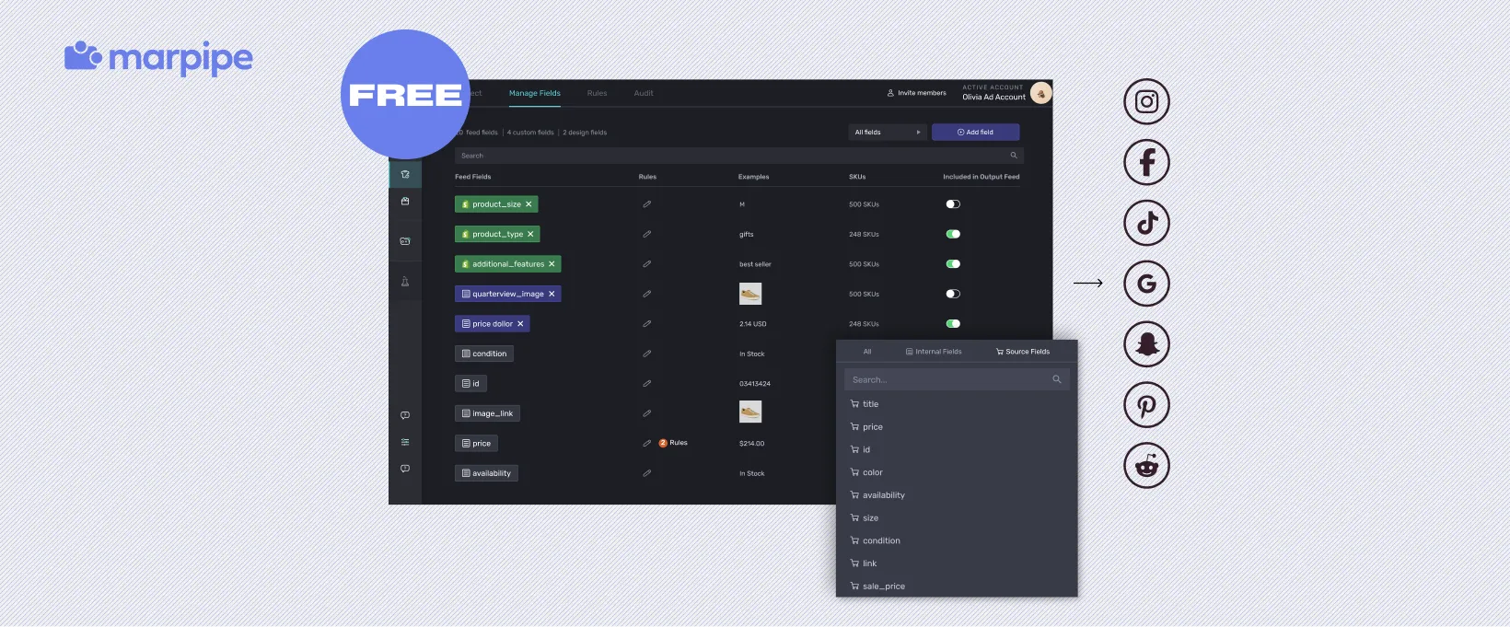Remove the additional_features field tag
Image resolution: width=1510 pixels, height=627 pixels.
click(x=552, y=264)
